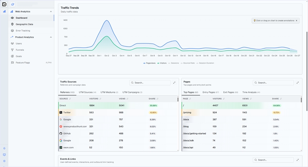The image size is (308, 167).
Task: Open Geographic Data in sidebar
Action: (24, 24)
